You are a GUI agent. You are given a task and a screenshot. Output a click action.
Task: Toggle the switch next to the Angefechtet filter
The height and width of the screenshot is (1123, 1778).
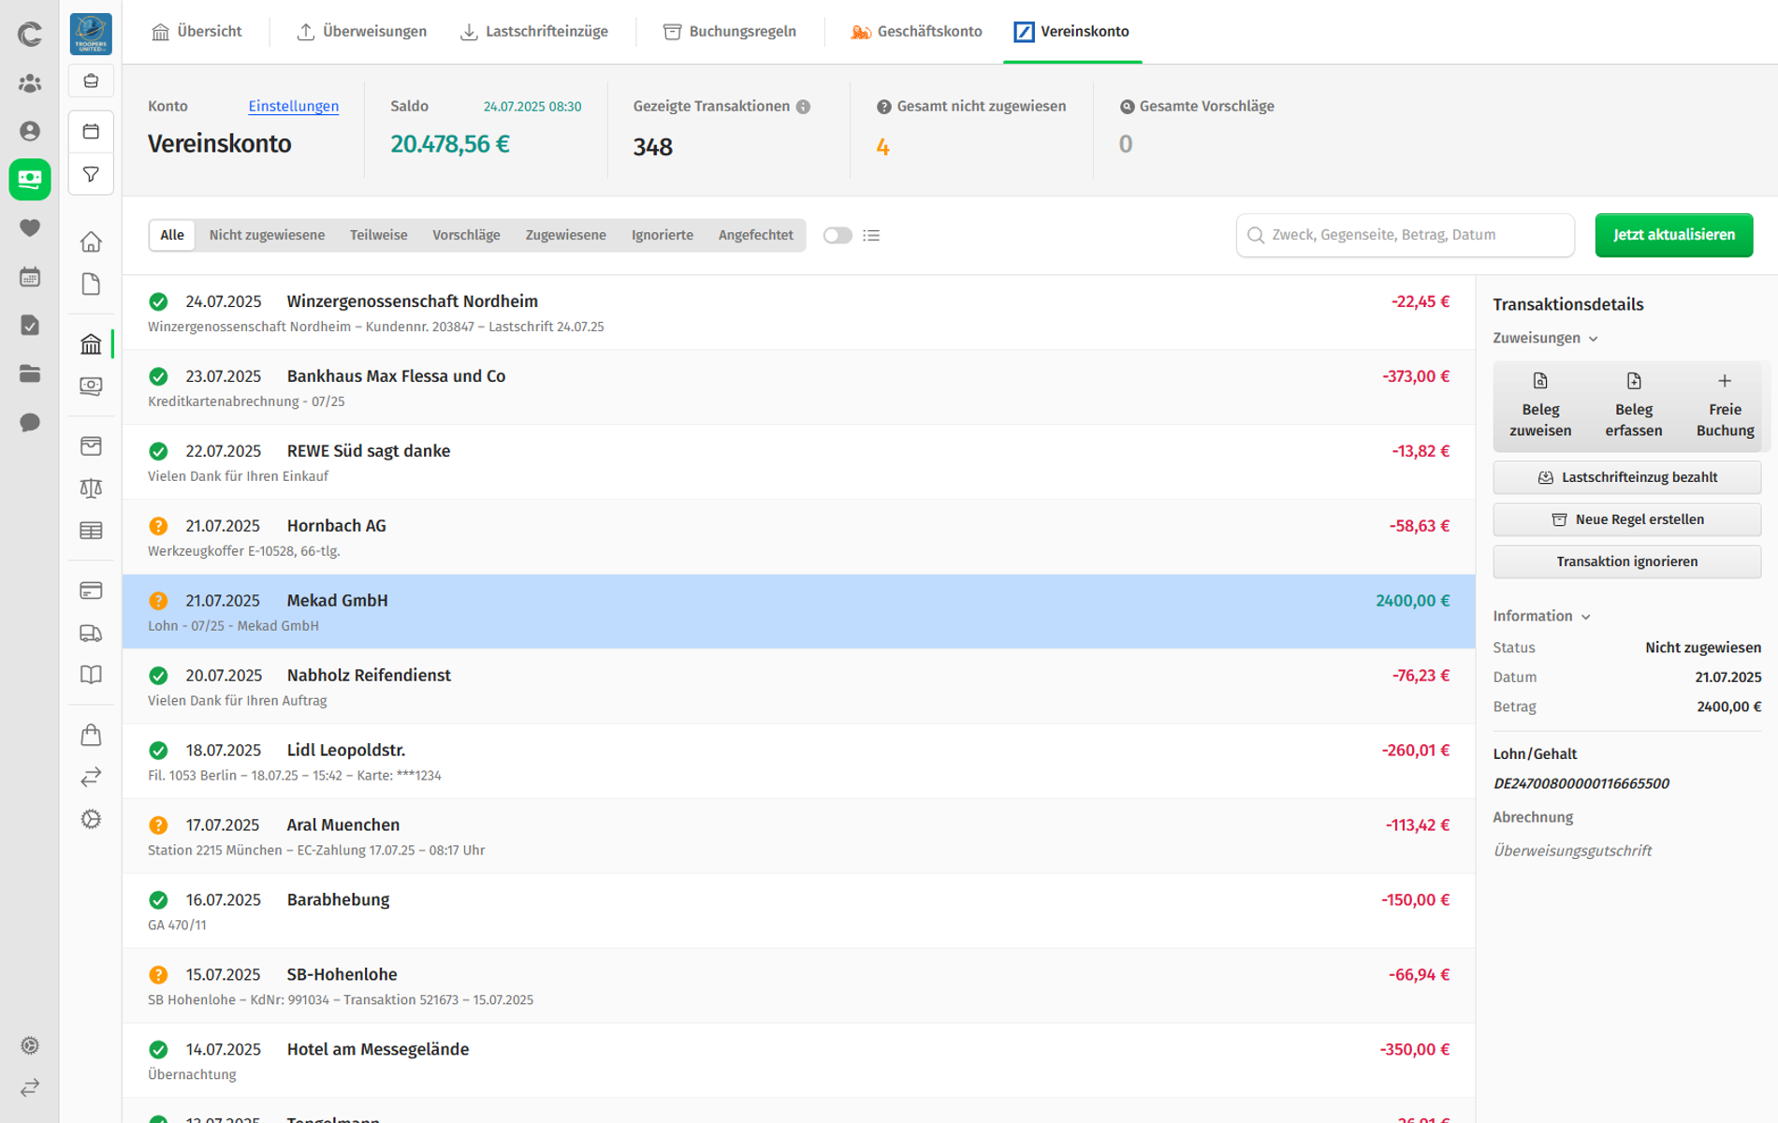point(838,235)
